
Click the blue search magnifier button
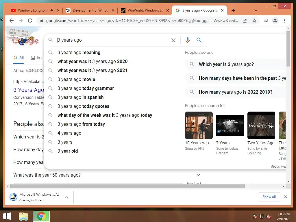tap(199, 40)
